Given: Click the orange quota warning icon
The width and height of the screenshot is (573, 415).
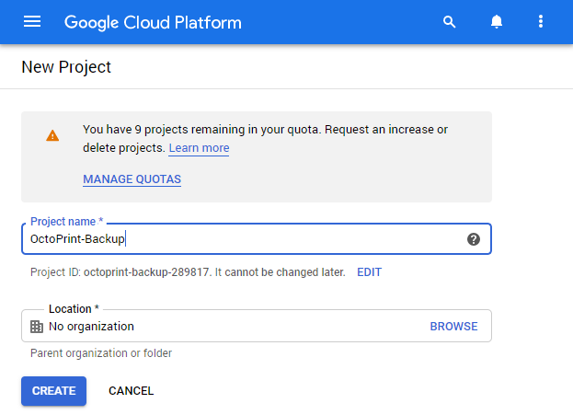Looking at the screenshot, I should pyautogui.click(x=52, y=136).
